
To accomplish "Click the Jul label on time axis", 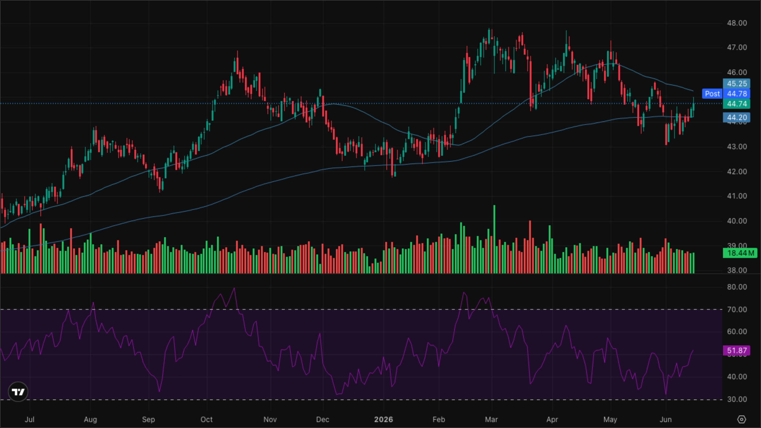I will coord(29,419).
